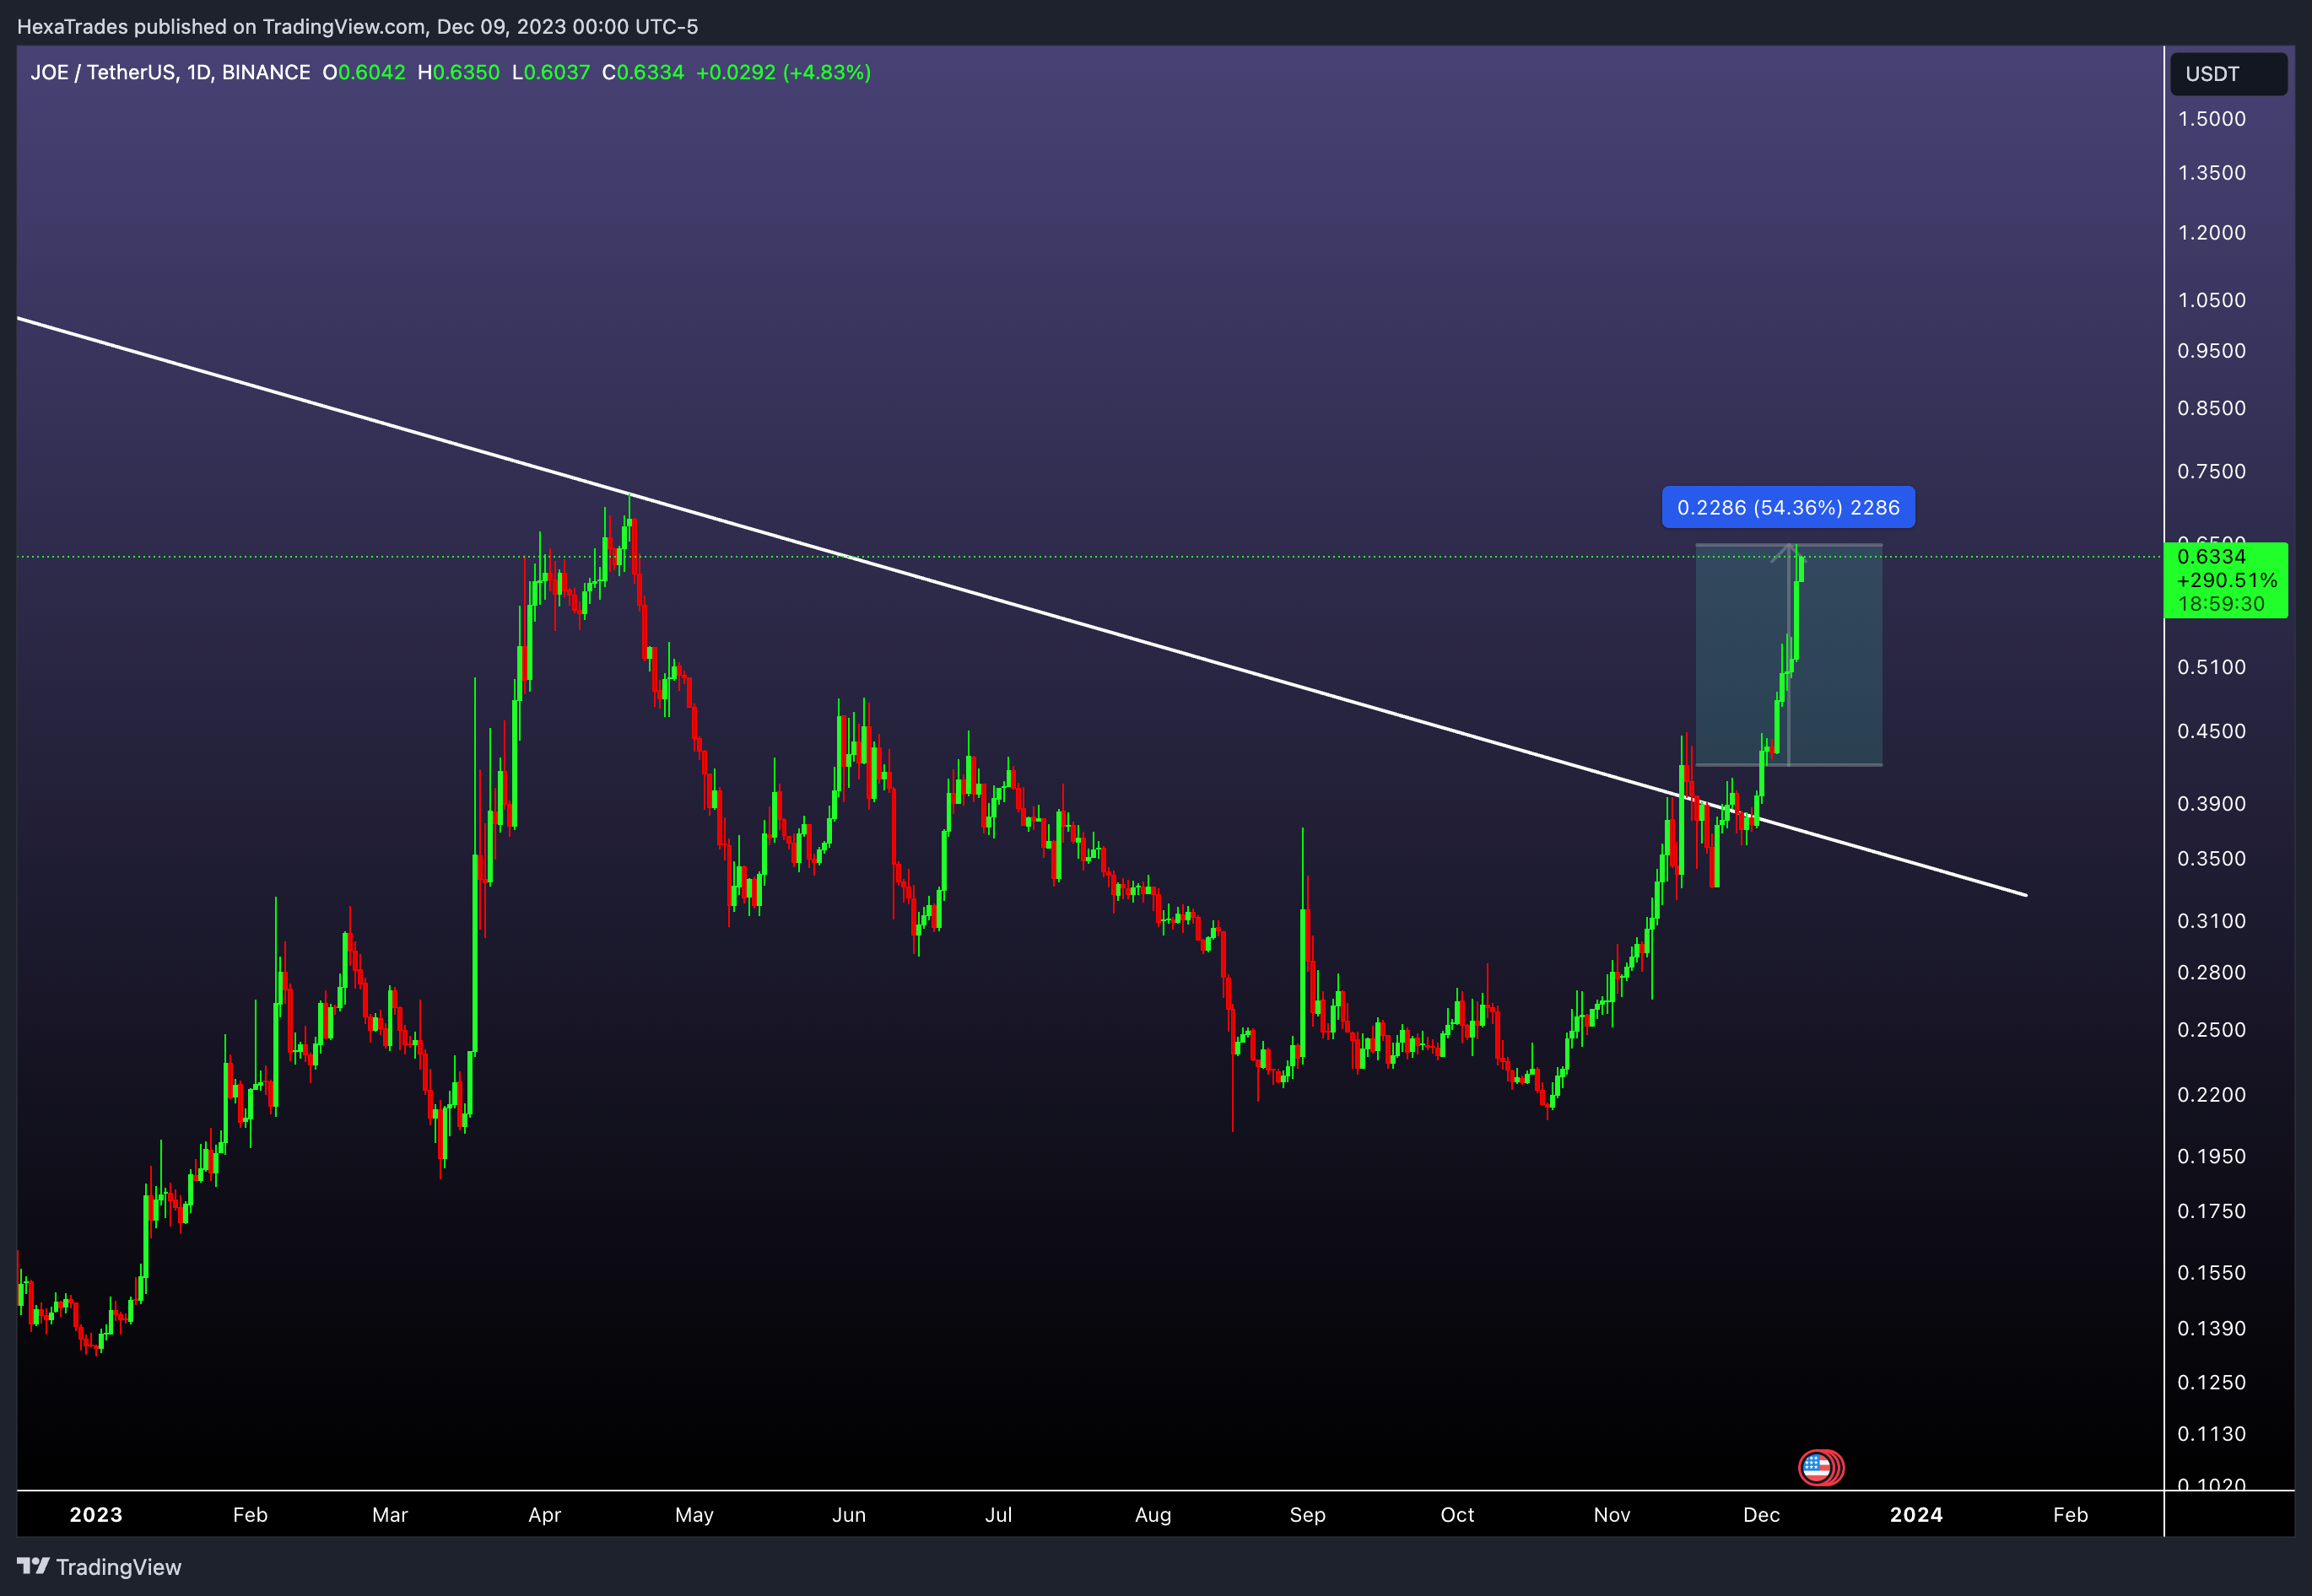This screenshot has width=2312, height=1596.
Task: Click the TradingView logo at bottom left
Action: (x=99, y=1566)
